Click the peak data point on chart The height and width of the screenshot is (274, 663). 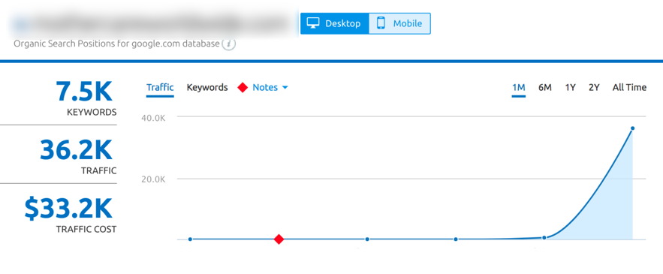coord(632,128)
